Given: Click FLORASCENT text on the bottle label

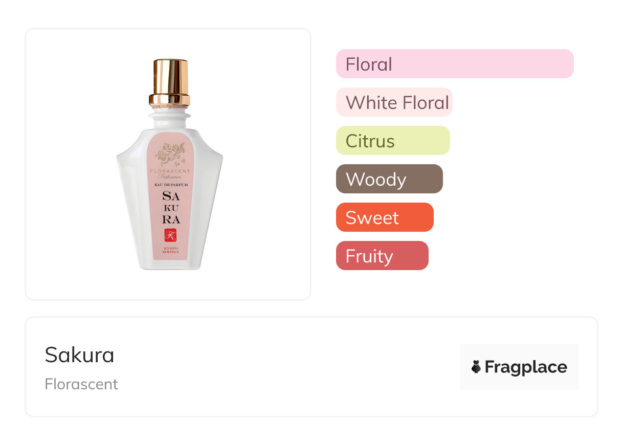Looking at the screenshot, I should pyautogui.click(x=170, y=170).
